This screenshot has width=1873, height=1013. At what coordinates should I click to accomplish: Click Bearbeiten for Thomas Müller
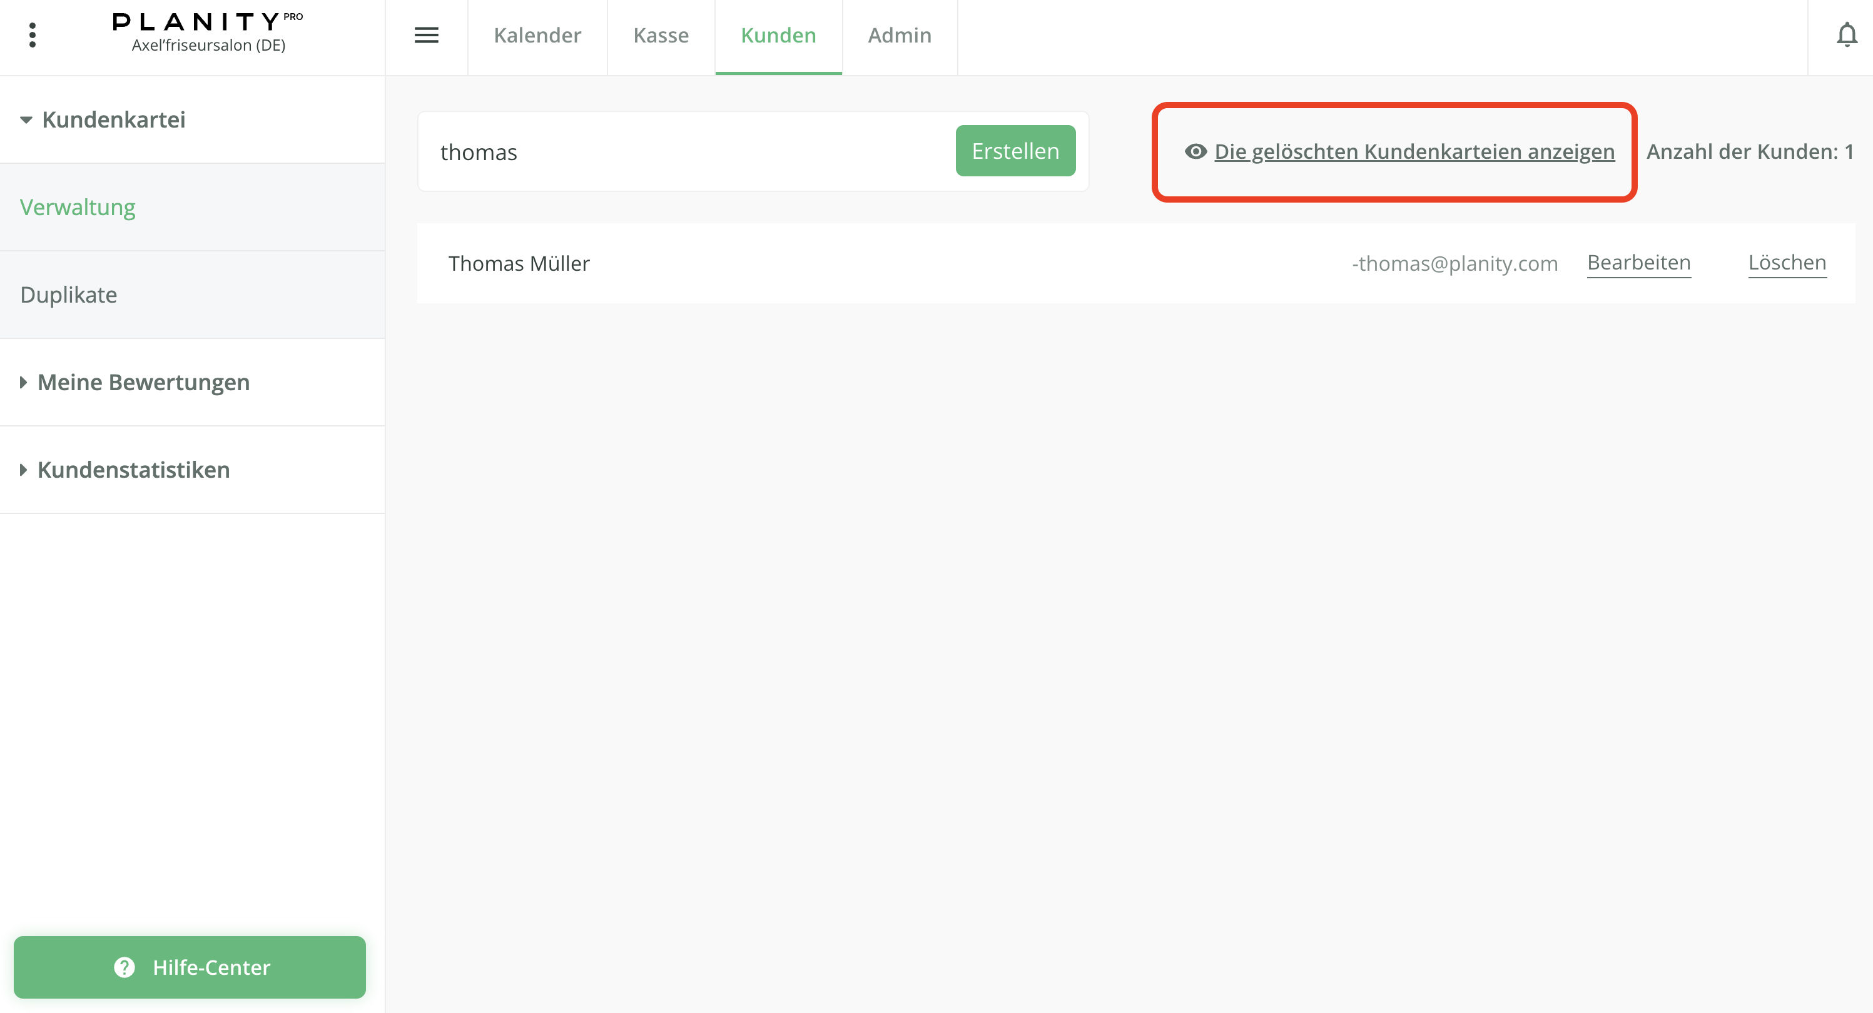click(1638, 263)
